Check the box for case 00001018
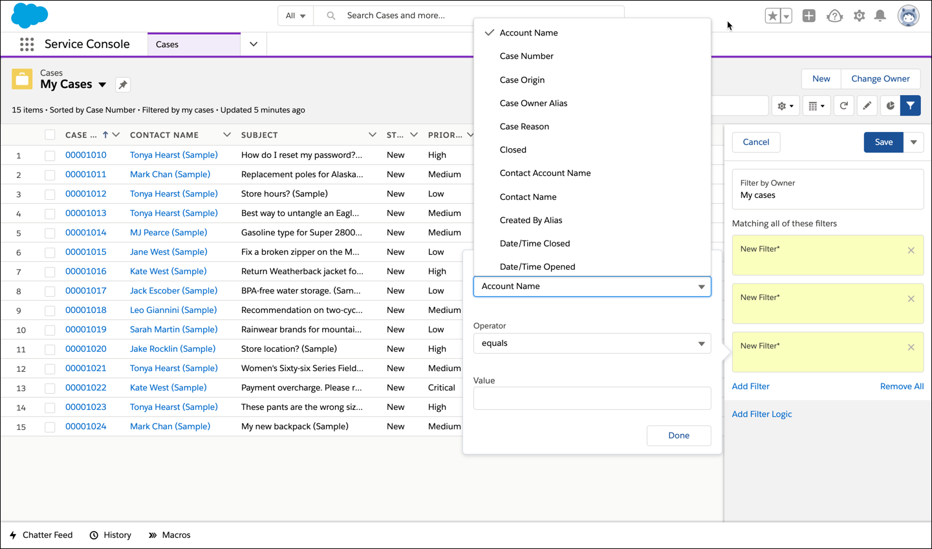 pos(50,310)
